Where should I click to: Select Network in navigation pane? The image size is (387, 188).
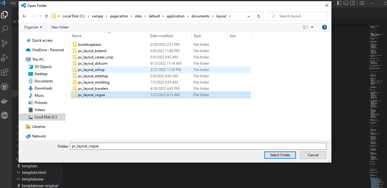tap(39, 136)
